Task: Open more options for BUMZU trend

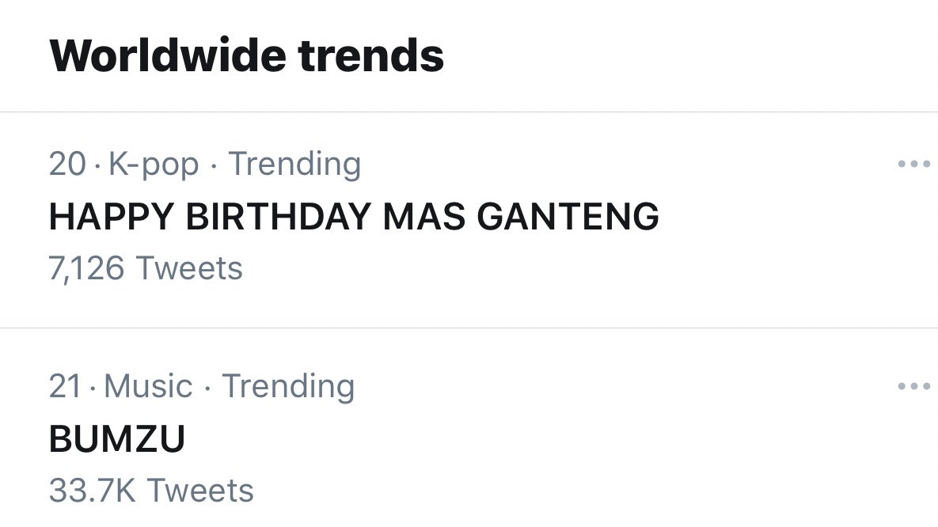Action: point(913,387)
